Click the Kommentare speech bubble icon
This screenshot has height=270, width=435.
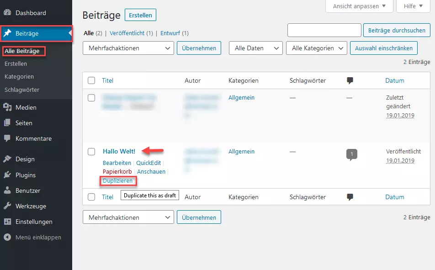click(x=7, y=138)
